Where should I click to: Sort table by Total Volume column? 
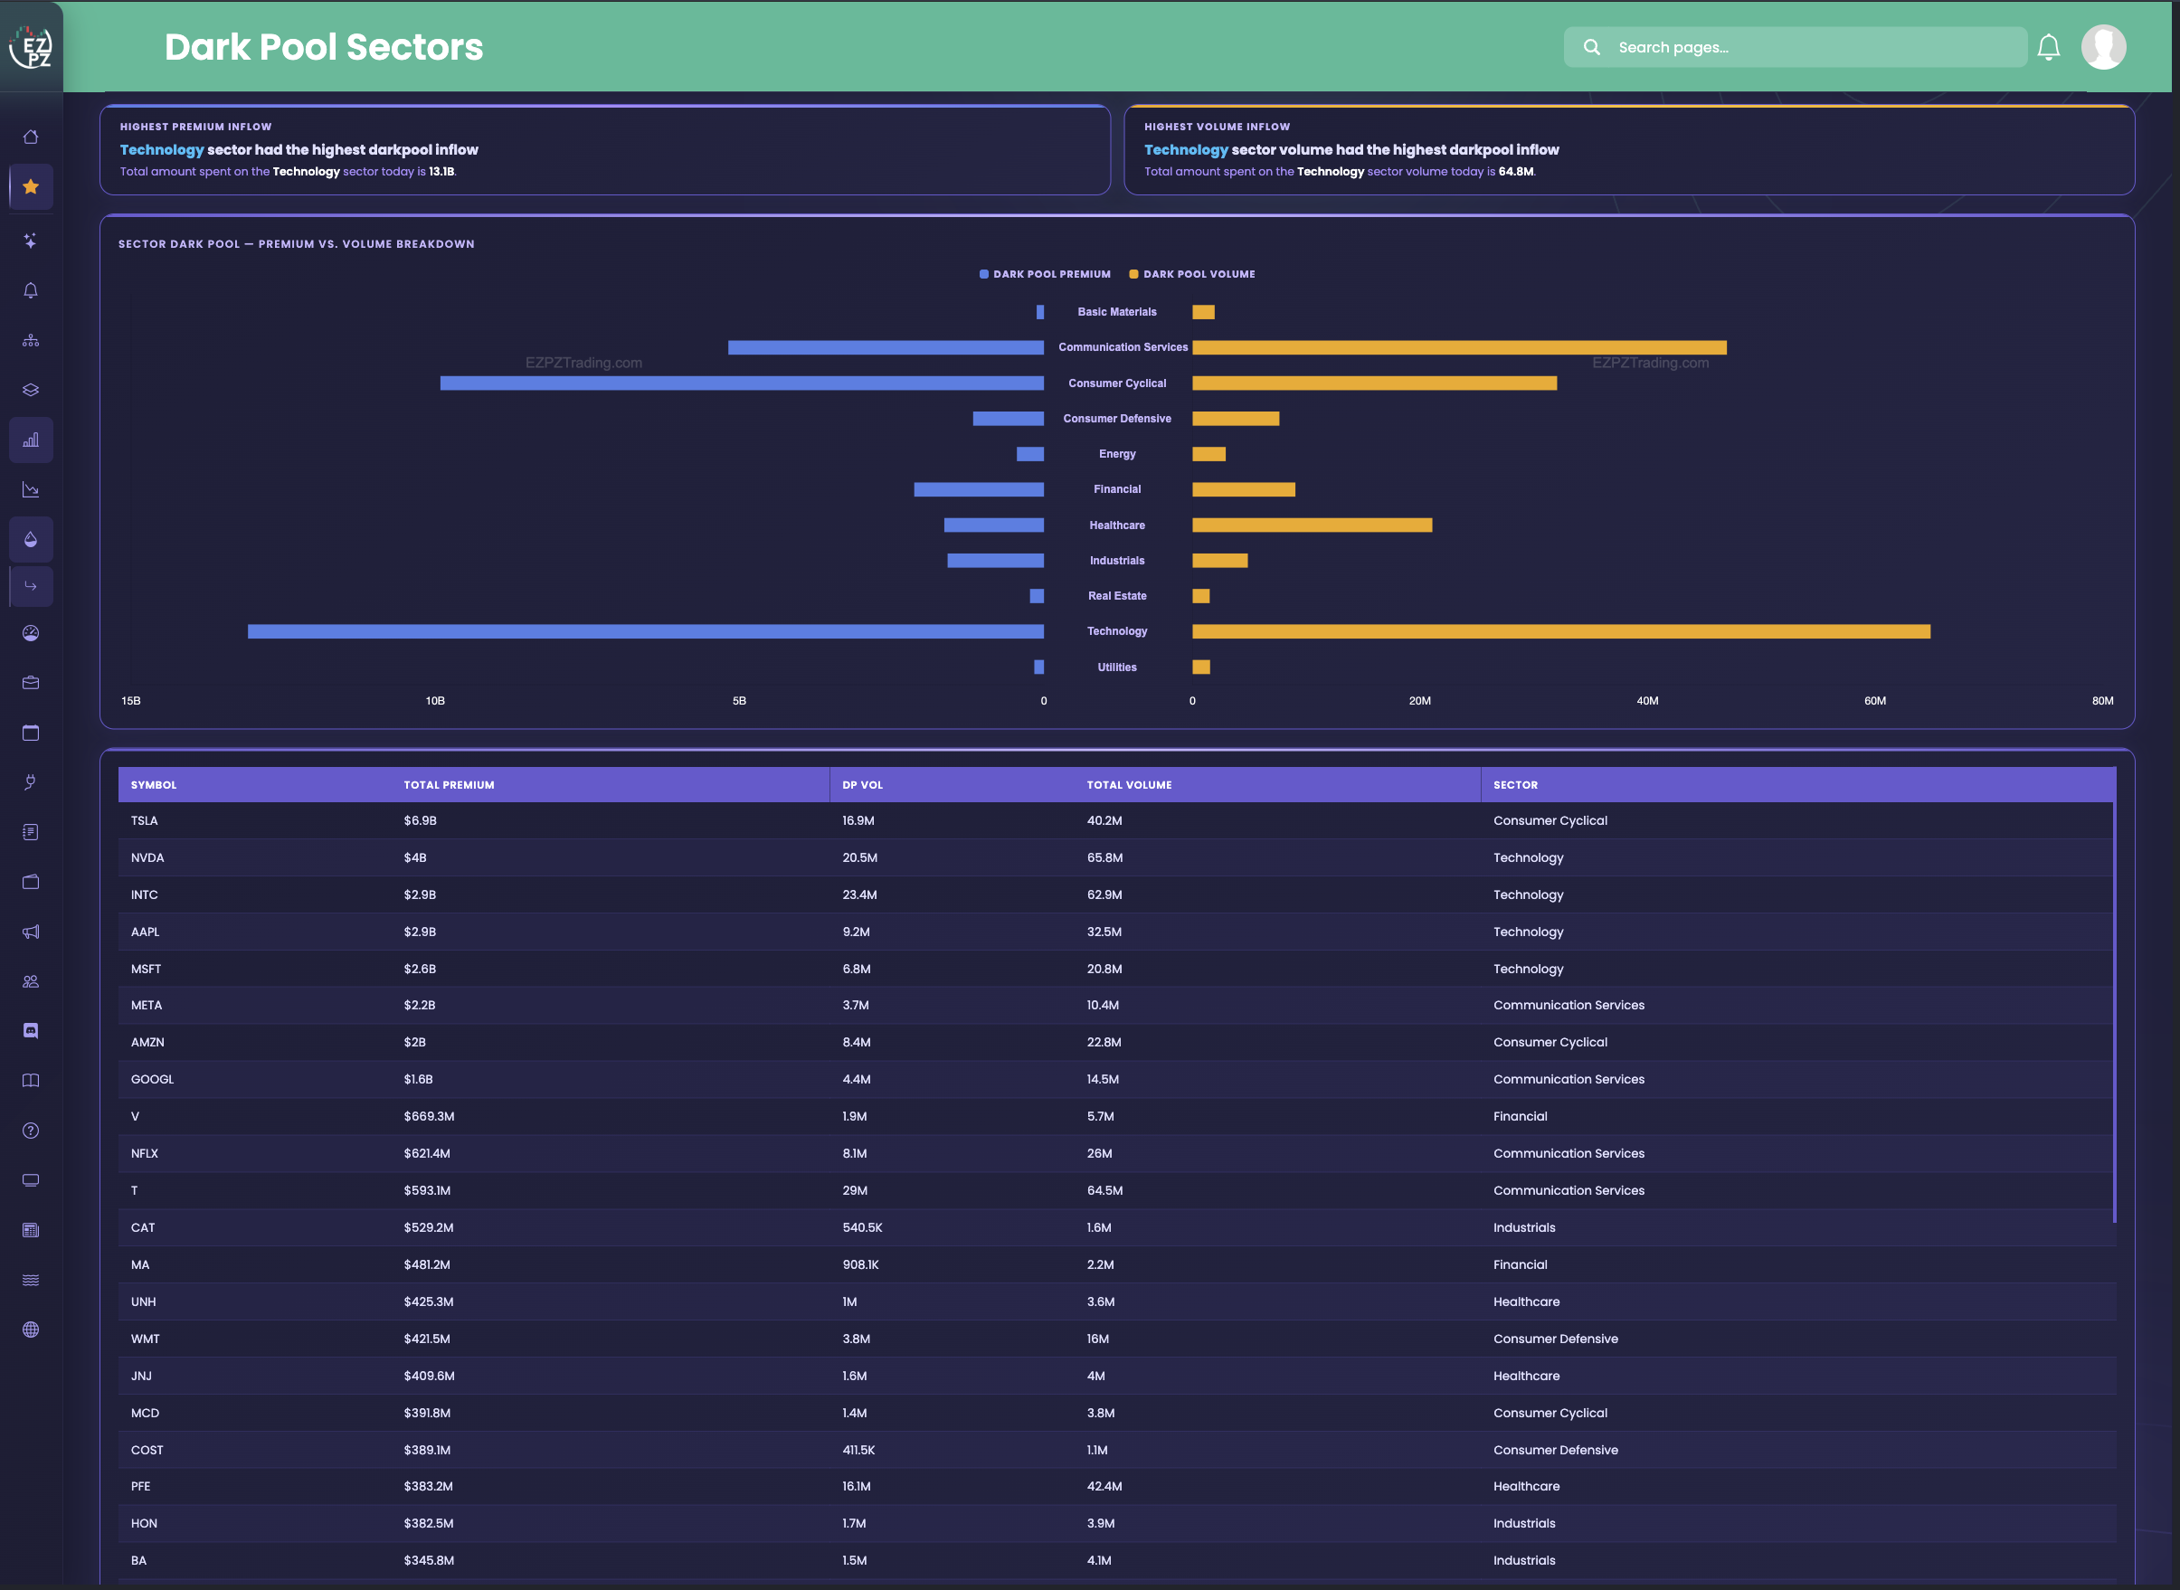coord(1129,785)
